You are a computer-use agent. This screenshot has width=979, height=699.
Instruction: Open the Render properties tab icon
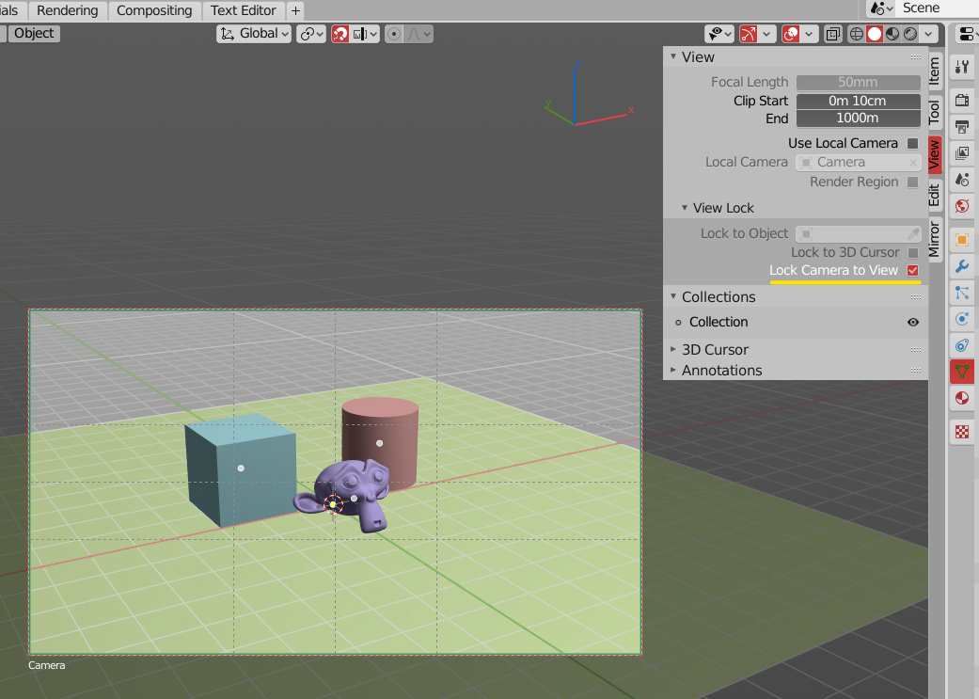point(962,100)
